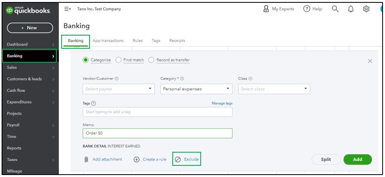Open the settings gear icon
This screenshot has height=177, width=385.
(x=365, y=9)
